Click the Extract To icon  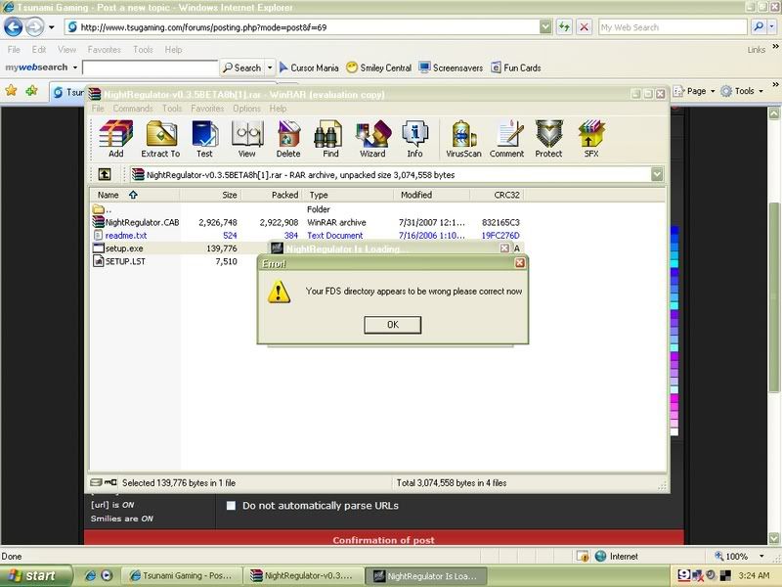click(160, 138)
